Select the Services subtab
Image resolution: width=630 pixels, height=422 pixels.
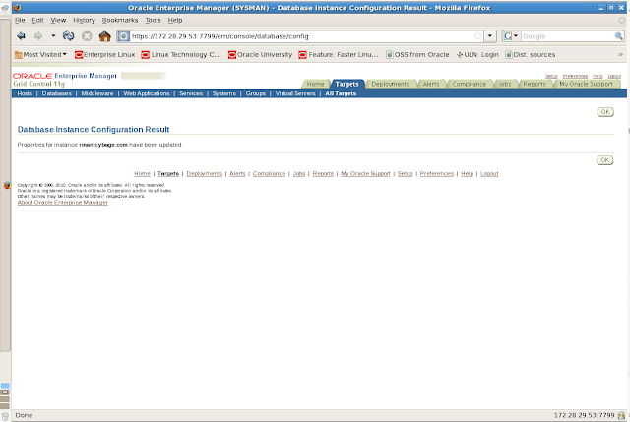click(x=191, y=93)
